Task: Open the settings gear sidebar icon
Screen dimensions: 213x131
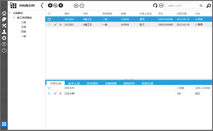Action: (x=4, y=38)
